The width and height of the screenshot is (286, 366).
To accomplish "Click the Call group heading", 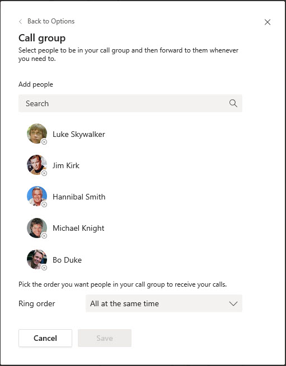I will 42,38.
